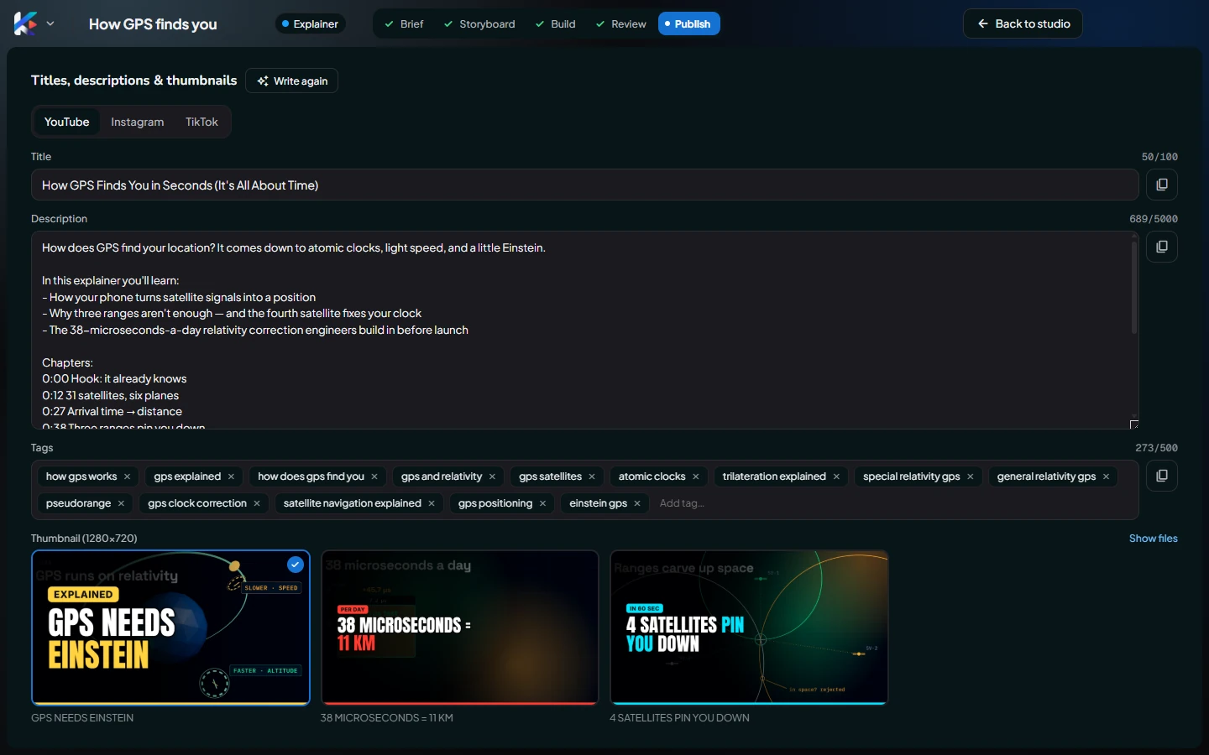Remove the 'gps satellites' tag
Screen dimensions: 1209x755
point(592,476)
